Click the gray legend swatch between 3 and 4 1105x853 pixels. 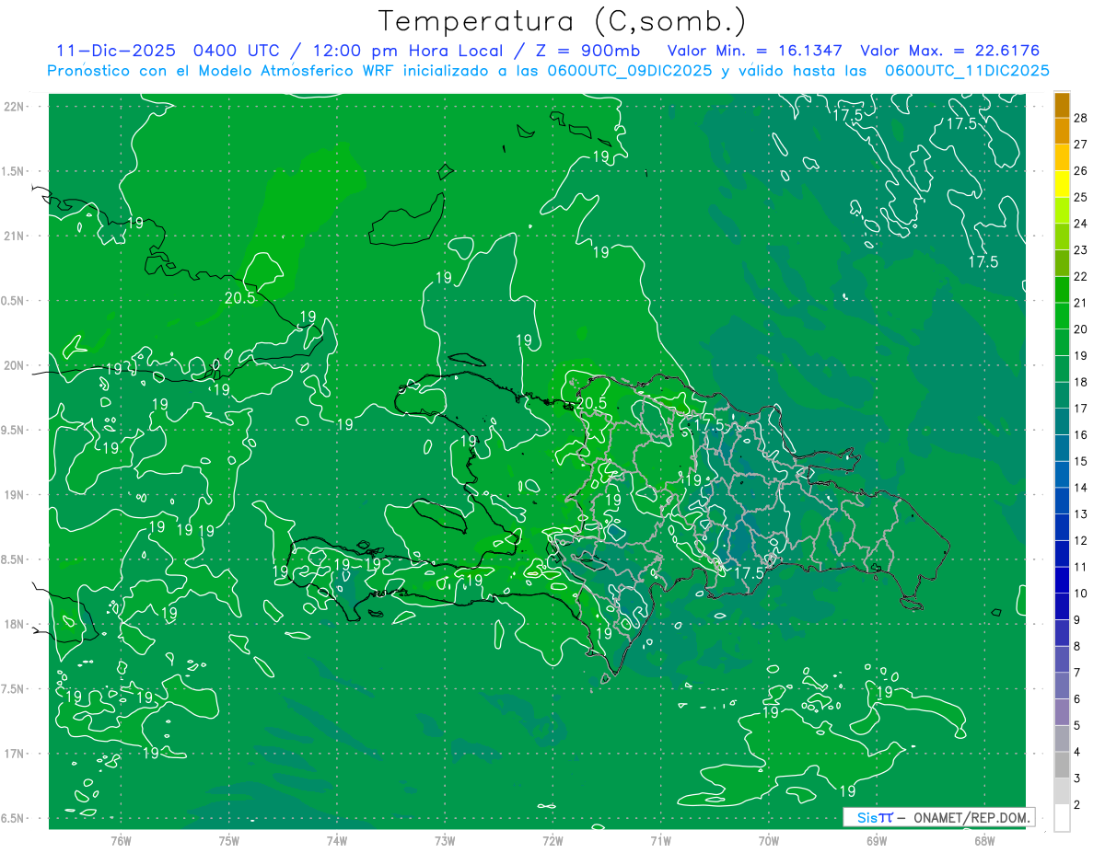click(1062, 765)
